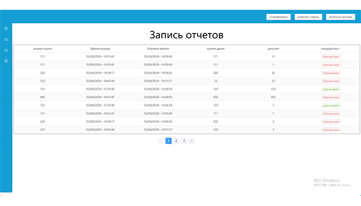Open the upper folder icon in the sidebar
The width and height of the screenshot is (361, 206).
(6, 40)
